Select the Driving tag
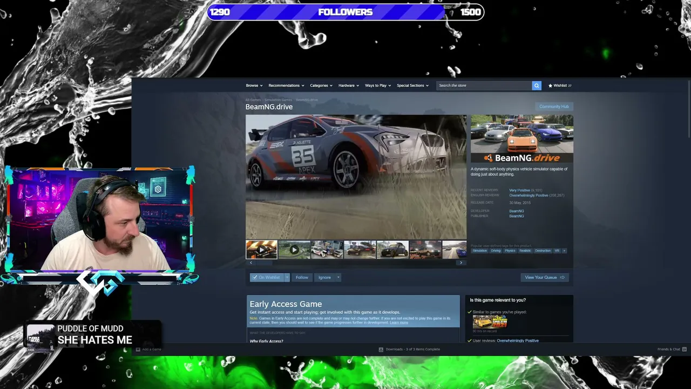Viewport: 691px width, 389px height. click(496, 251)
